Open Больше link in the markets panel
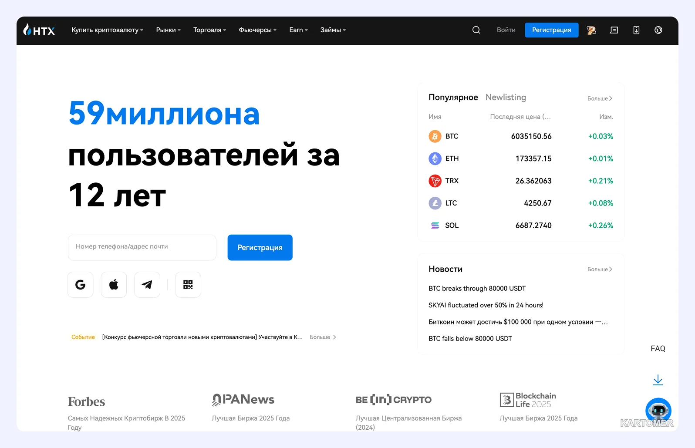 (x=600, y=98)
